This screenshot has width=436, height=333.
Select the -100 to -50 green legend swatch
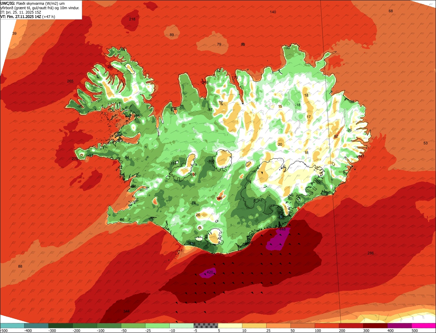109,326
